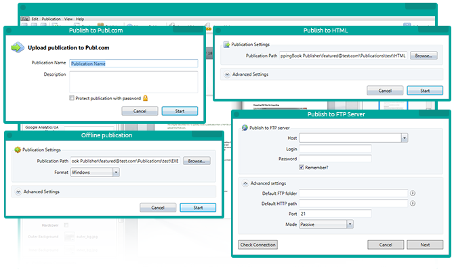Click the Check Connection button
This screenshot has height=276, width=454.
click(258, 244)
